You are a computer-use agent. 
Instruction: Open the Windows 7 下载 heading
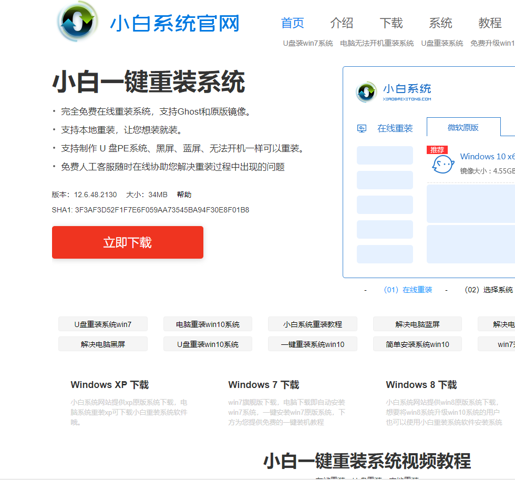point(264,385)
